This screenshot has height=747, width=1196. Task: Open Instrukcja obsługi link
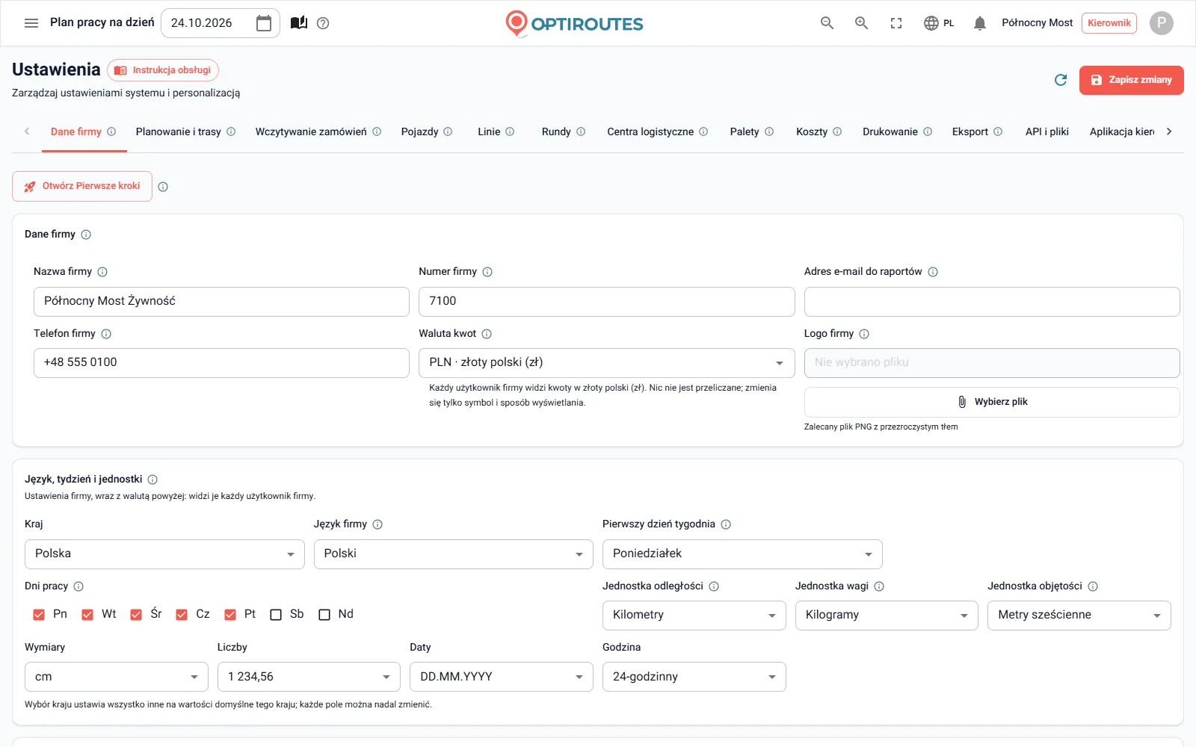163,70
